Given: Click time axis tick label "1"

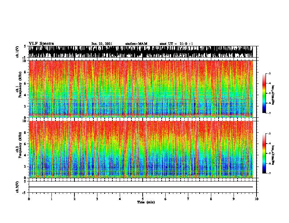Looking at the screenshot, I should pyautogui.click(x=51, y=199).
